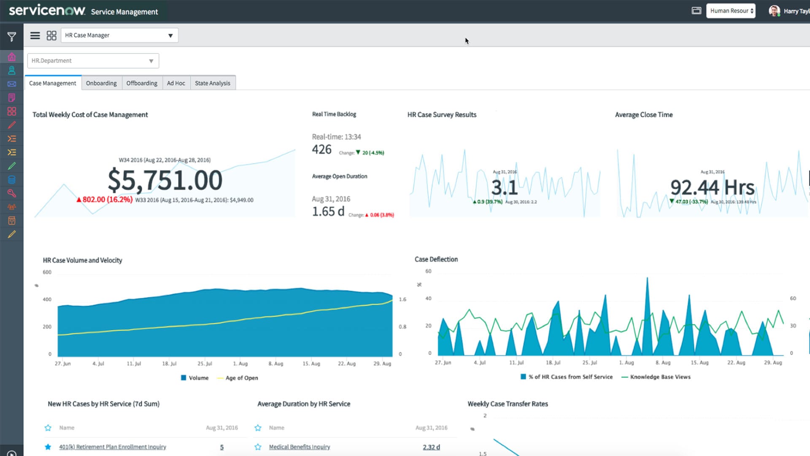Viewport: 810px width, 456px height.
Task: Click the notes icon in the sidebar
Action: (12, 97)
